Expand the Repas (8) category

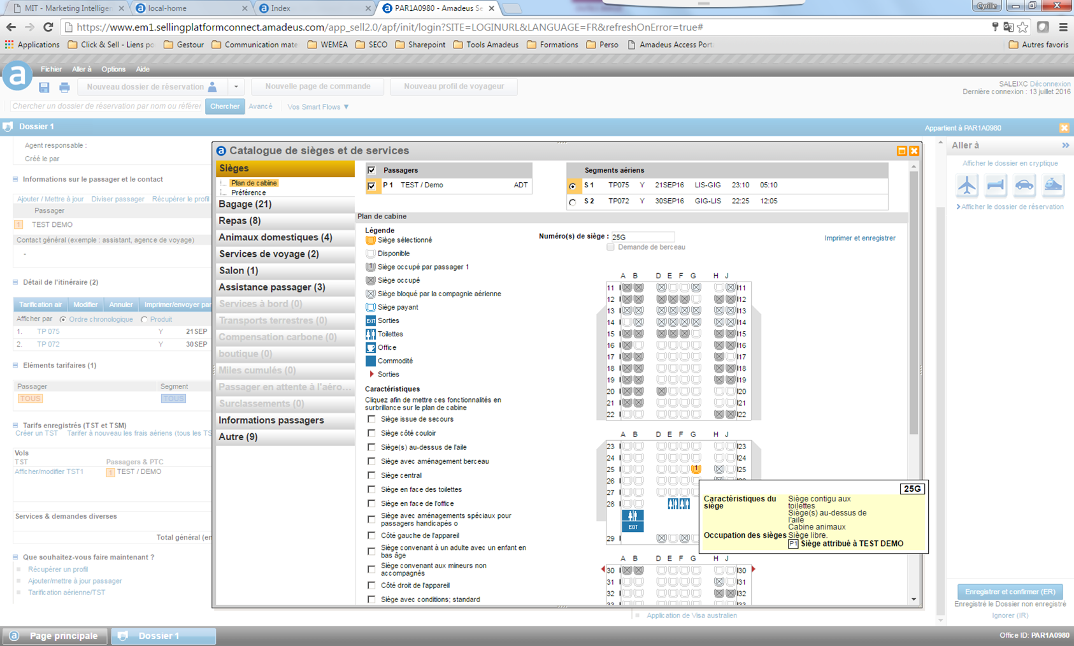click(x=240, y=221)
